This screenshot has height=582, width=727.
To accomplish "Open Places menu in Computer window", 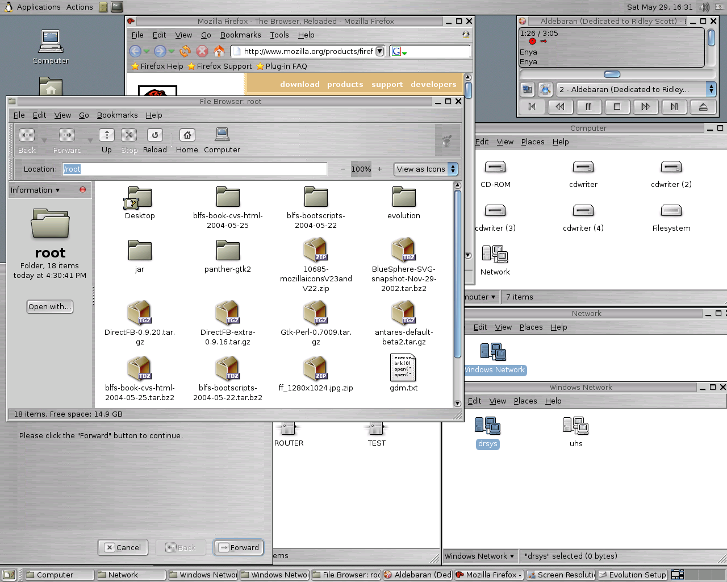I will [533, 142].
